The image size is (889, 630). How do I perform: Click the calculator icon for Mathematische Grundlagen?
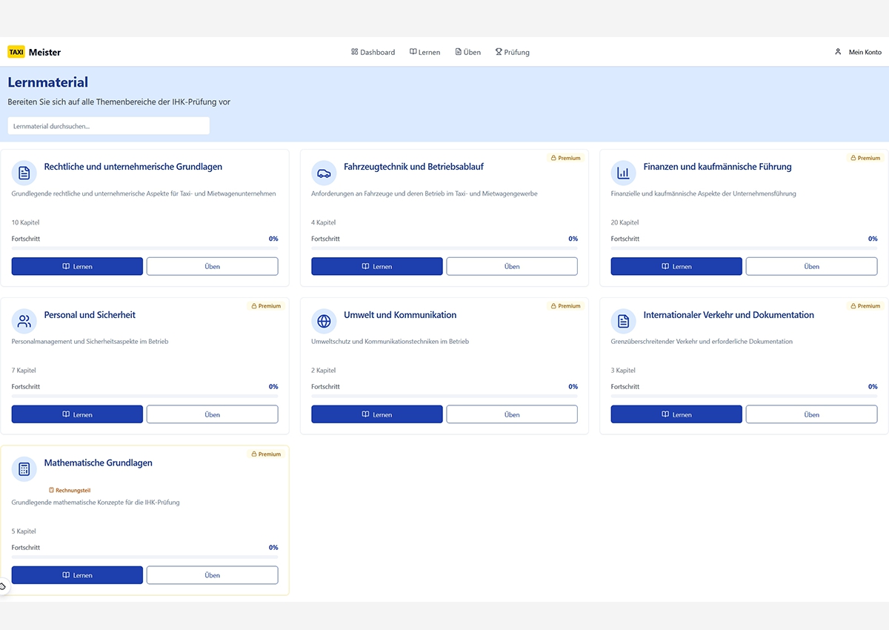point(24,469)
